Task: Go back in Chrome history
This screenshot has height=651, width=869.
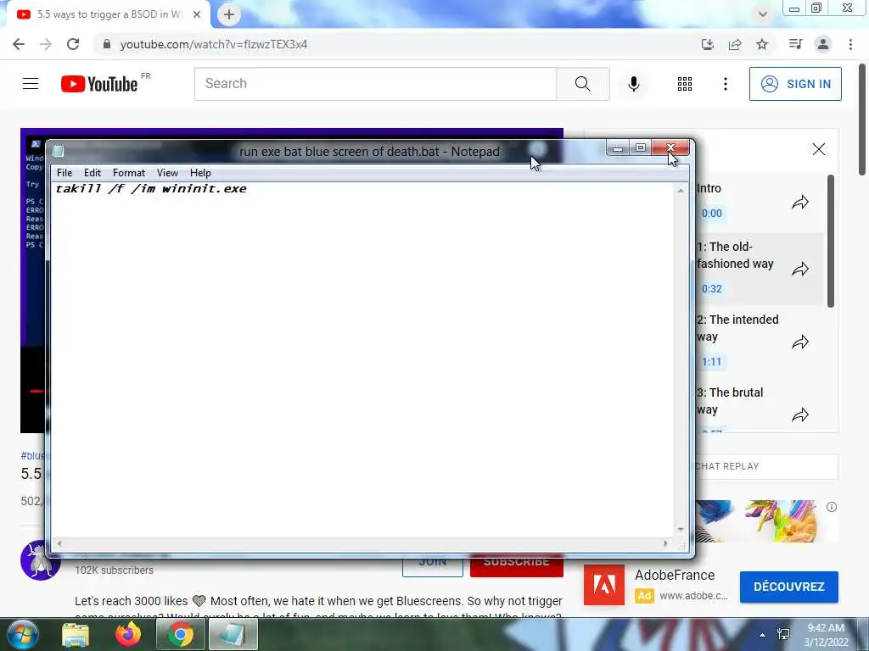Action: pyautogui.click(x=19, y=44)
